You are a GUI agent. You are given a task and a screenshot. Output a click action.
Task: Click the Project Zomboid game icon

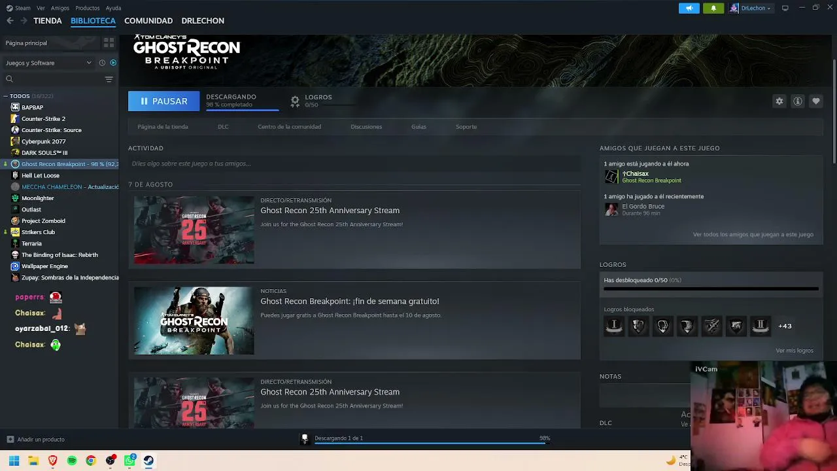(15, 220)
